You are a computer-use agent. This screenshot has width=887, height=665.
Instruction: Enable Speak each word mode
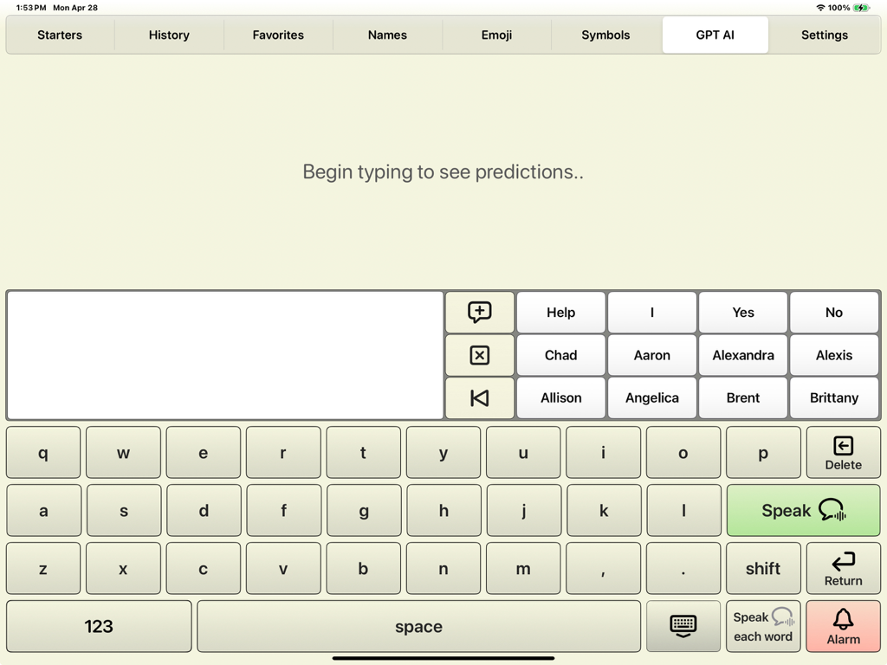pos(762,625)
